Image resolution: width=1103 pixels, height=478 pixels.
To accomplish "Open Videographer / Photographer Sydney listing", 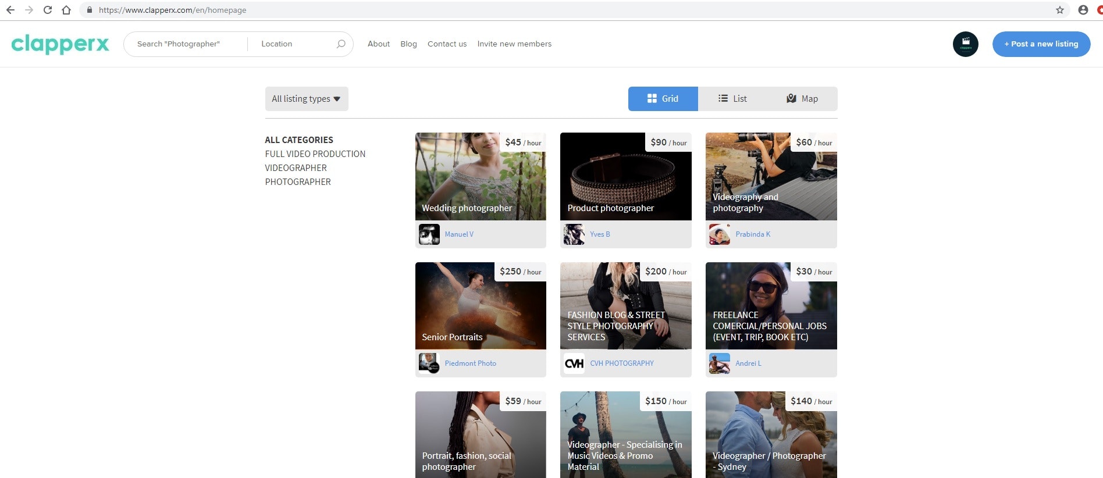I will [771, 435].
